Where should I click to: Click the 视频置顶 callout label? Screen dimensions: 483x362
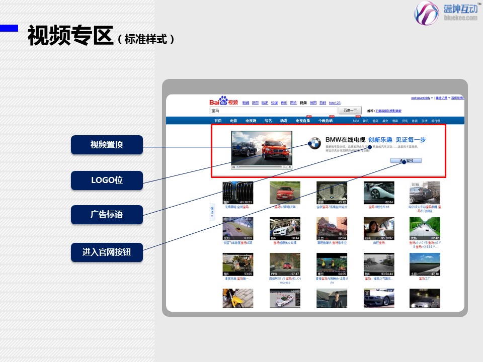[107, 145]
